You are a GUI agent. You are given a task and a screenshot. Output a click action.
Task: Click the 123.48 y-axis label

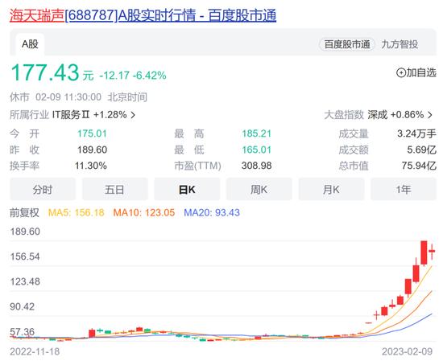[25, 281]
